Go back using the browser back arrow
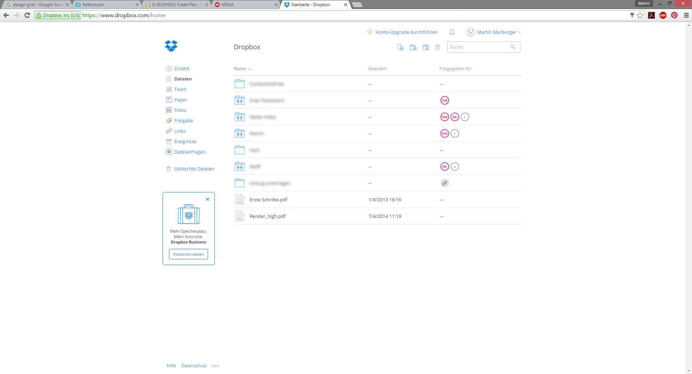 [x=6, y=15]
